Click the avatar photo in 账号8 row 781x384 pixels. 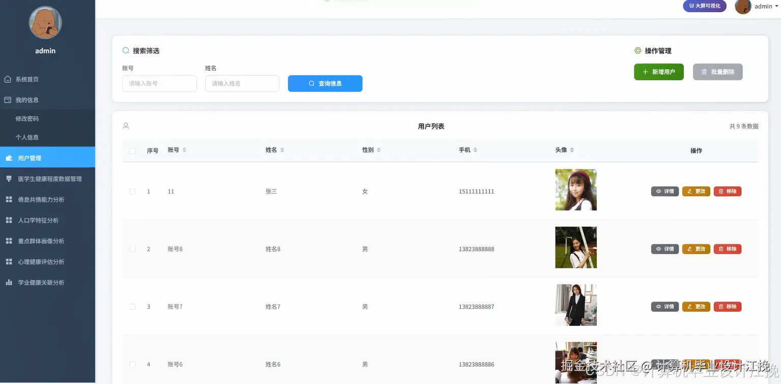click(576, 248)
